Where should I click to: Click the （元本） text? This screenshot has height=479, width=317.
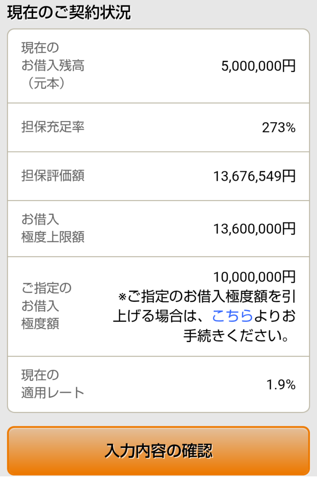(46, 84)
